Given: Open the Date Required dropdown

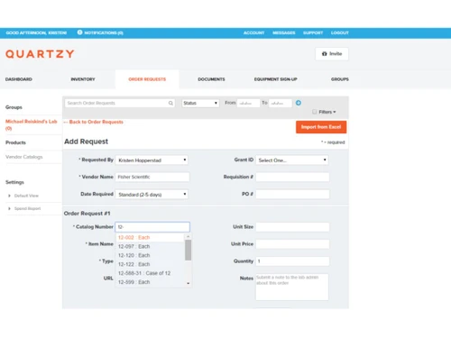Looking at the screenshot, I should pyautogui.click(x=152, y=195).
